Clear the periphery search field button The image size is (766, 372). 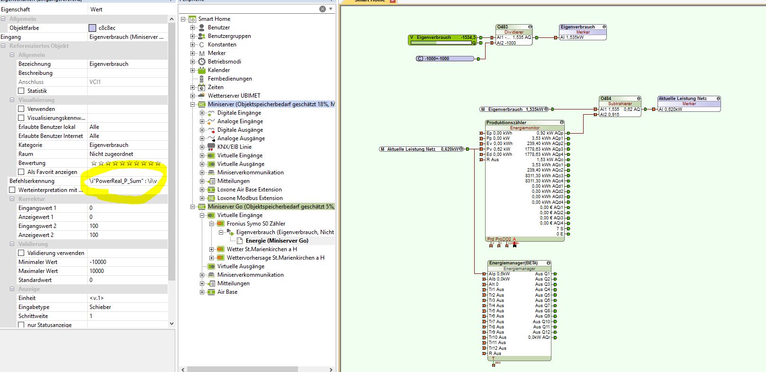coord(323,9)
